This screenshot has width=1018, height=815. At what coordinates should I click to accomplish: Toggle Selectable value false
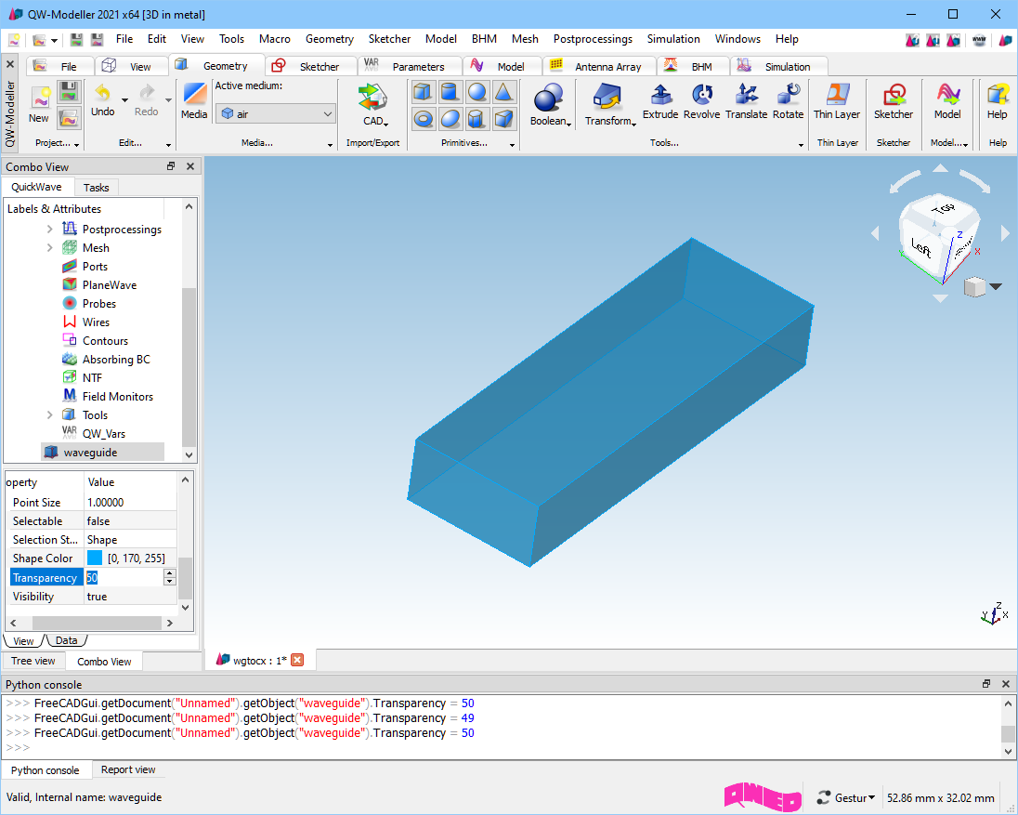click(x=130, y=520)
